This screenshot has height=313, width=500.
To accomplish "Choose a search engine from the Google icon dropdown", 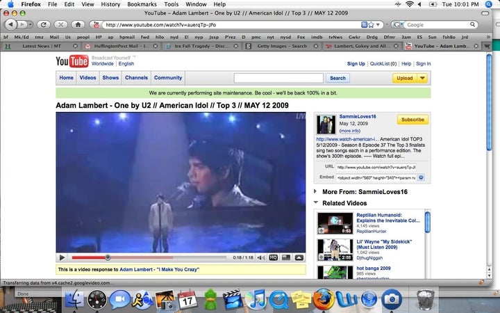I will [x=397, y=24].
